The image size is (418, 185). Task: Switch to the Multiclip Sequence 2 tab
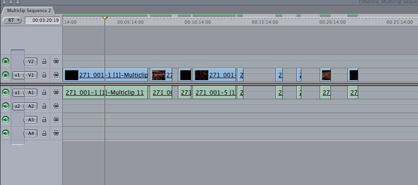[x=29, y=11]
